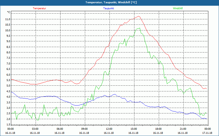Screen dimensions: 219x136
Task: Click the 3,5 y-axis value
Action: click(x=8, y=103)
